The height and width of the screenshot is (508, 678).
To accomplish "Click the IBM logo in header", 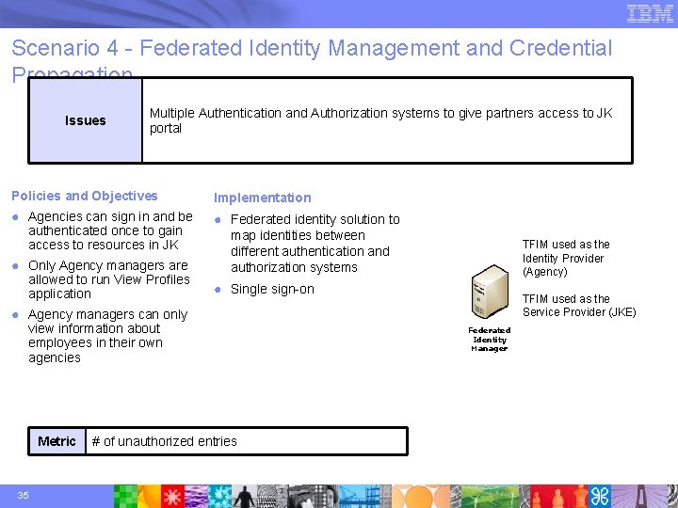I will coord(650,13).
